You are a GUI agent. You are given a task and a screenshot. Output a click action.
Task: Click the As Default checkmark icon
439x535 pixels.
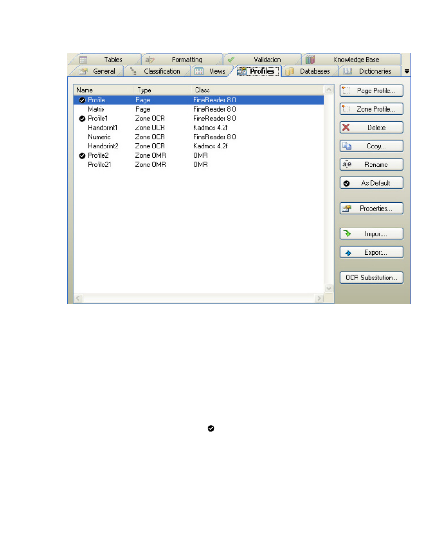[347, 183]
